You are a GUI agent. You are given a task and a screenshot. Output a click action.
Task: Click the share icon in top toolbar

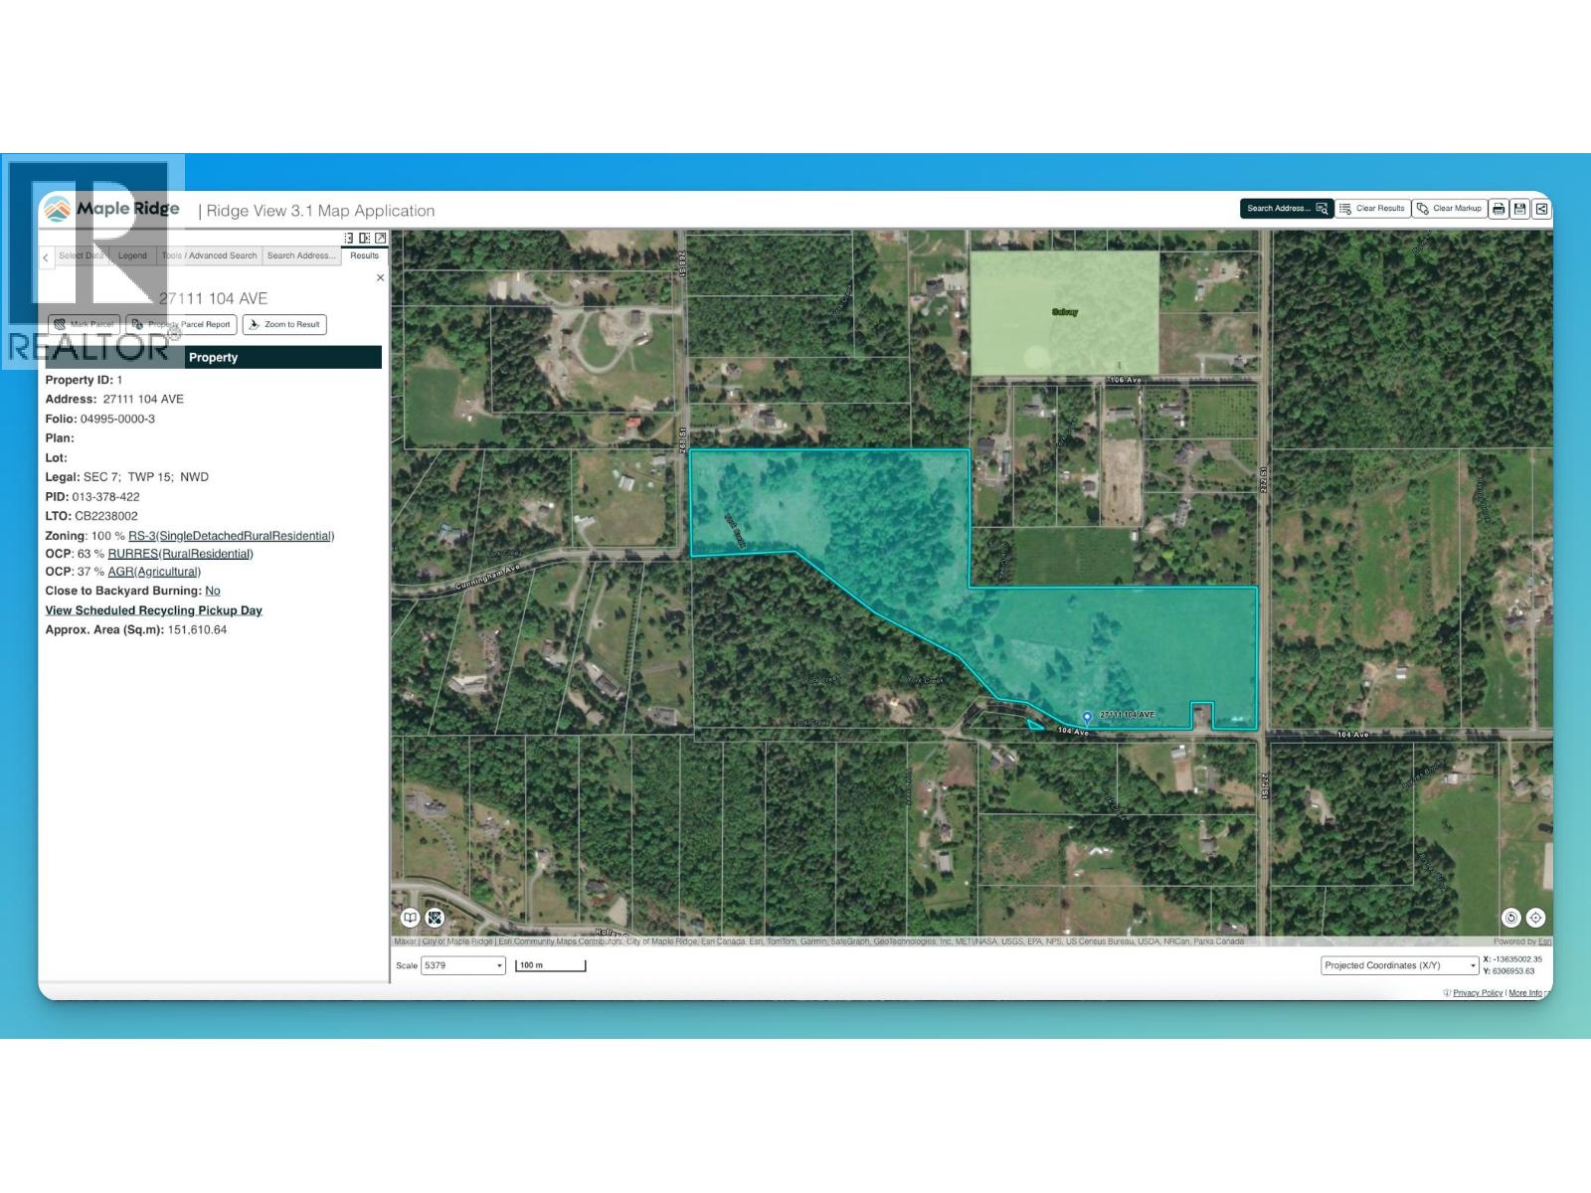pyautogui.click(x=1540, y=209)
